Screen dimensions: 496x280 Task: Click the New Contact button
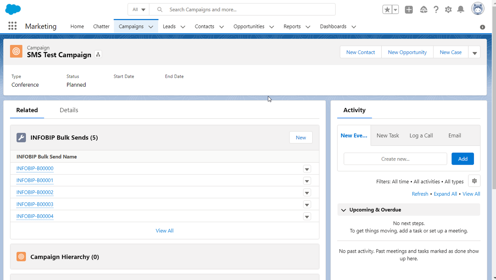coord(361,52)
